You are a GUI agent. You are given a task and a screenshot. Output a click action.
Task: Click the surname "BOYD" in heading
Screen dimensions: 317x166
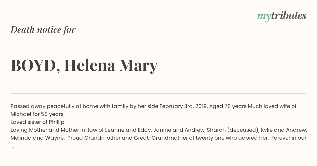pos(33,65)
